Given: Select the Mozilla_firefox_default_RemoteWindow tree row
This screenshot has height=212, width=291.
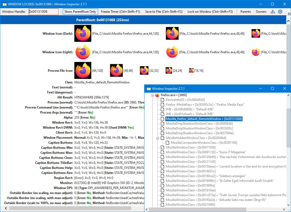Looking at the screenshot, I should coord(204,119).
